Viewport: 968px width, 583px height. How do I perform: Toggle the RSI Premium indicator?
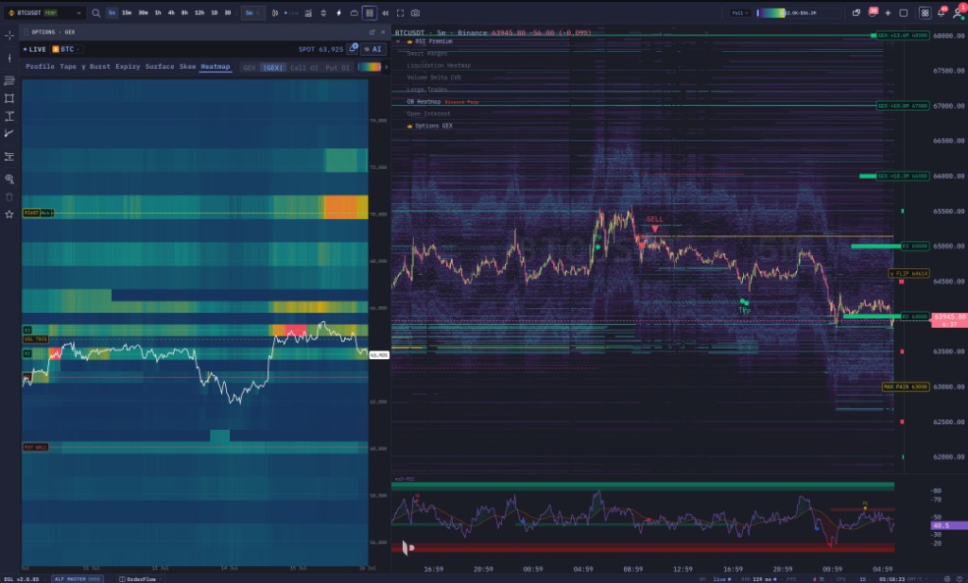tap(433, 42)
